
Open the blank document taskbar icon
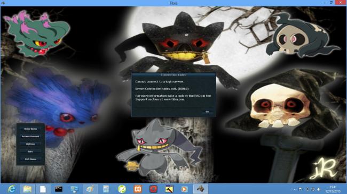[43, 189]
